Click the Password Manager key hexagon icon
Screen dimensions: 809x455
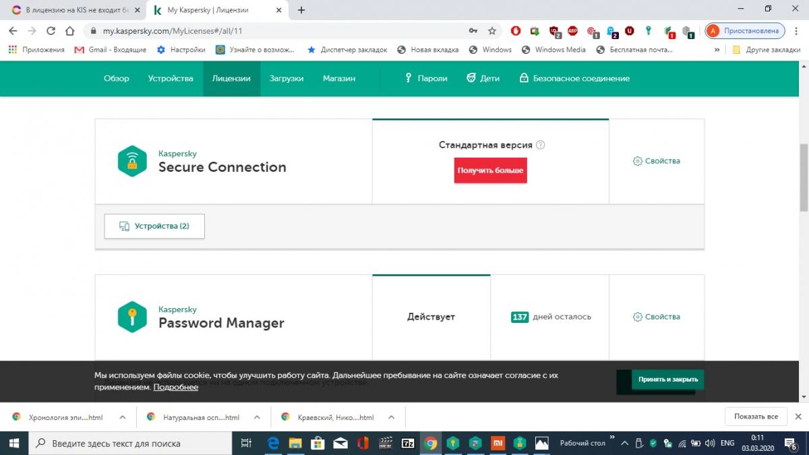pyautogui.click(x=132, y=317)
